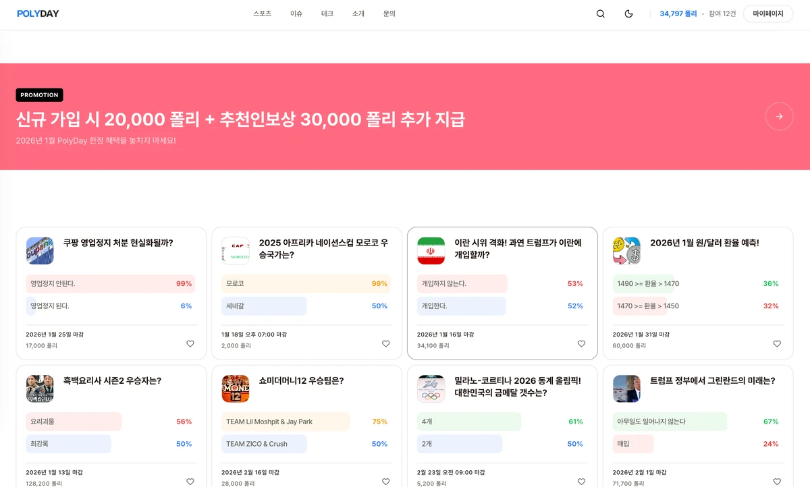Click deadline 1월 18일 오후 07:00 마감

(x=254, y=335)
